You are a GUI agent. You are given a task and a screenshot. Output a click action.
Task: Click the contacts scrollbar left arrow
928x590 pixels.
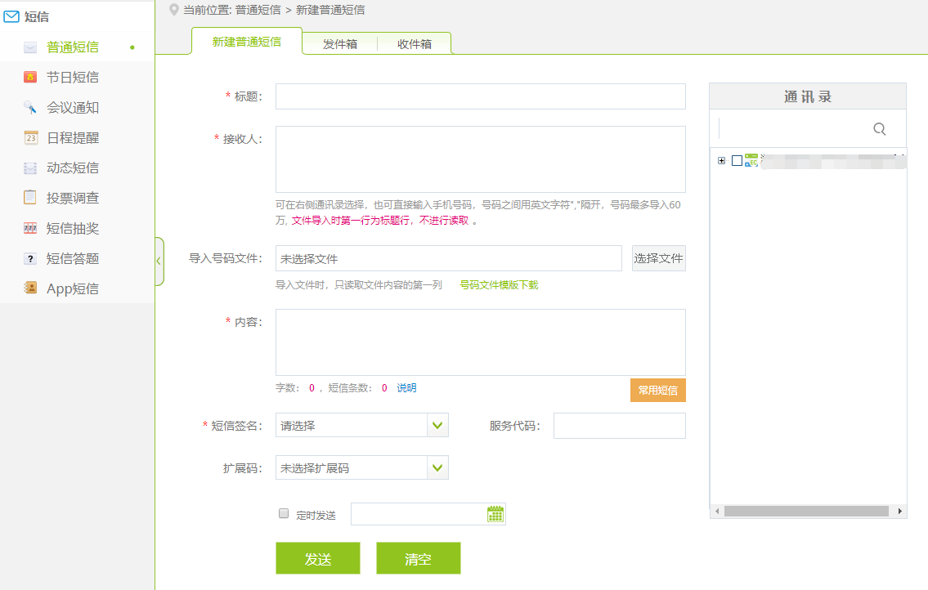(717, 511)
